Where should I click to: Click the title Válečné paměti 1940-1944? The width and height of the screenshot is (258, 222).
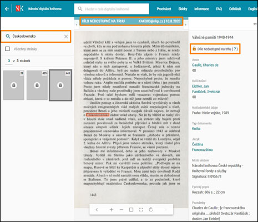pyautogui.click(x=213, y=37)
